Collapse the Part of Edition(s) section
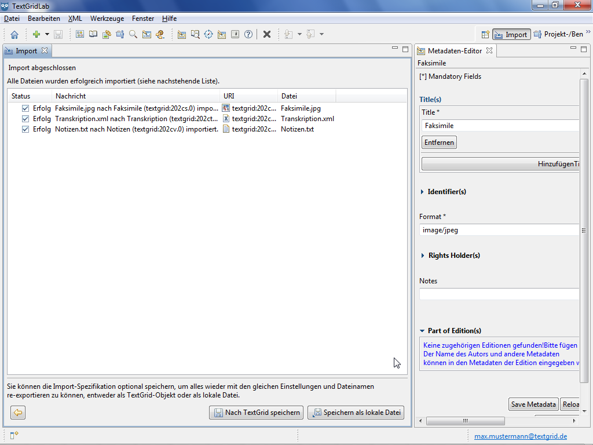Image resolution: width=593 pixels, height=445 pixels. [x=422, y=331]
